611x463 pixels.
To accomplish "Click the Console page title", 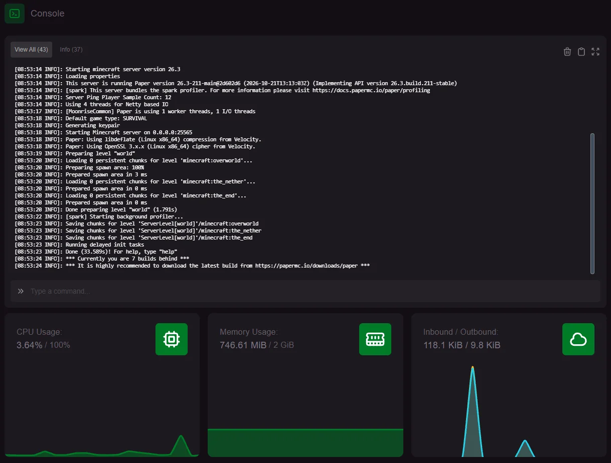I will (48, 14).
